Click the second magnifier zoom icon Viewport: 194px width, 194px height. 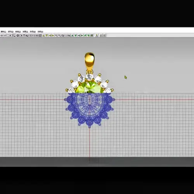(59, 35)
